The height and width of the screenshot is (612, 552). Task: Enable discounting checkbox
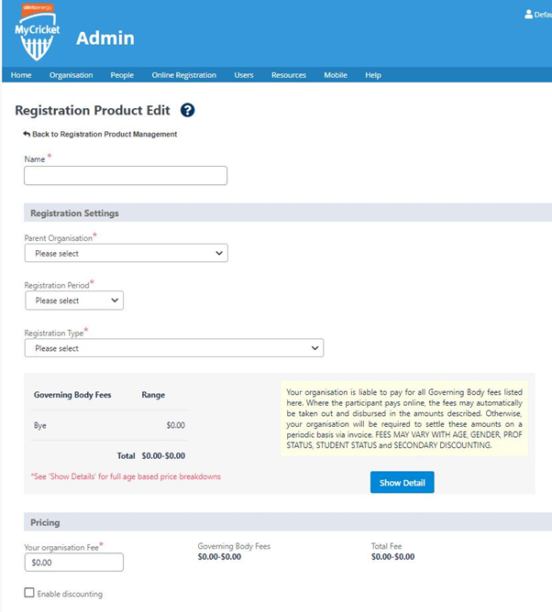tap(29, 593)
